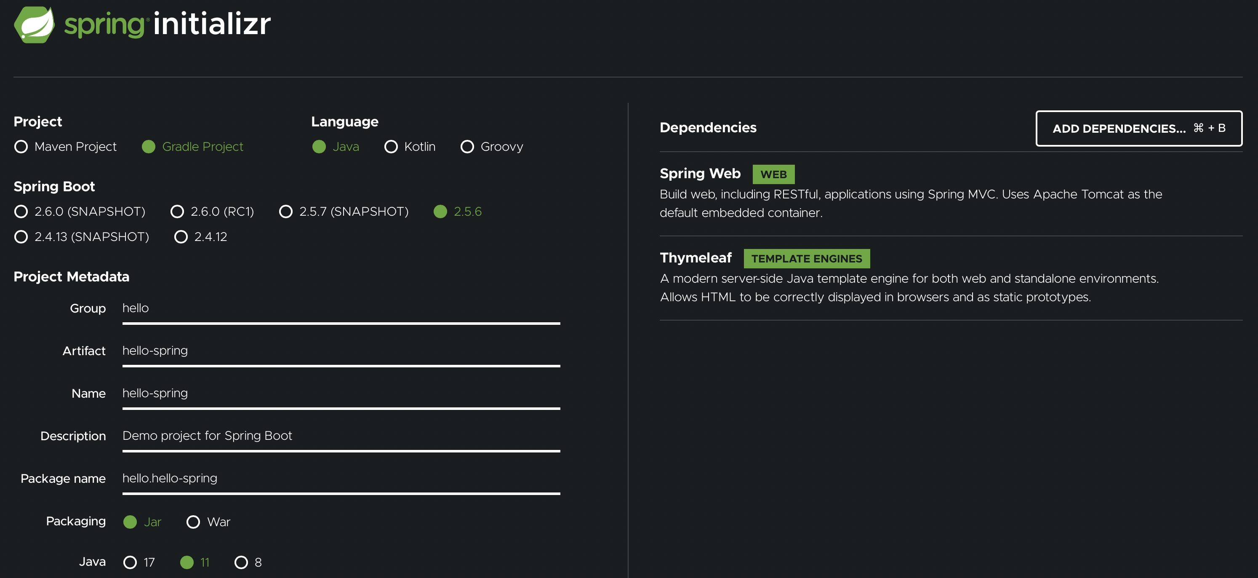This screenshot has width=1258, height=578.
Task: Select Java version 17
Action: coord(130,562)
